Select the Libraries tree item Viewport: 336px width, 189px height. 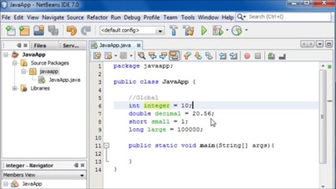point(40,88)
